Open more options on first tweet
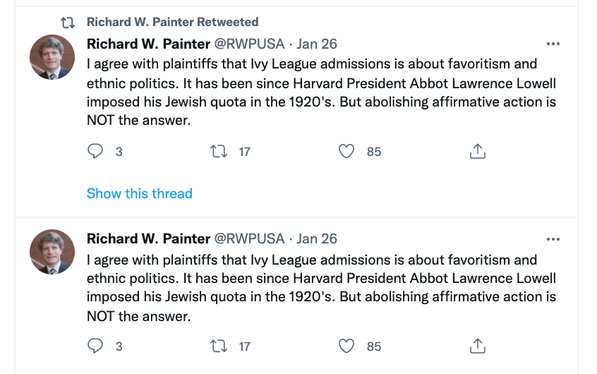This screenshot has width=597, height=374. click(553, 44)
